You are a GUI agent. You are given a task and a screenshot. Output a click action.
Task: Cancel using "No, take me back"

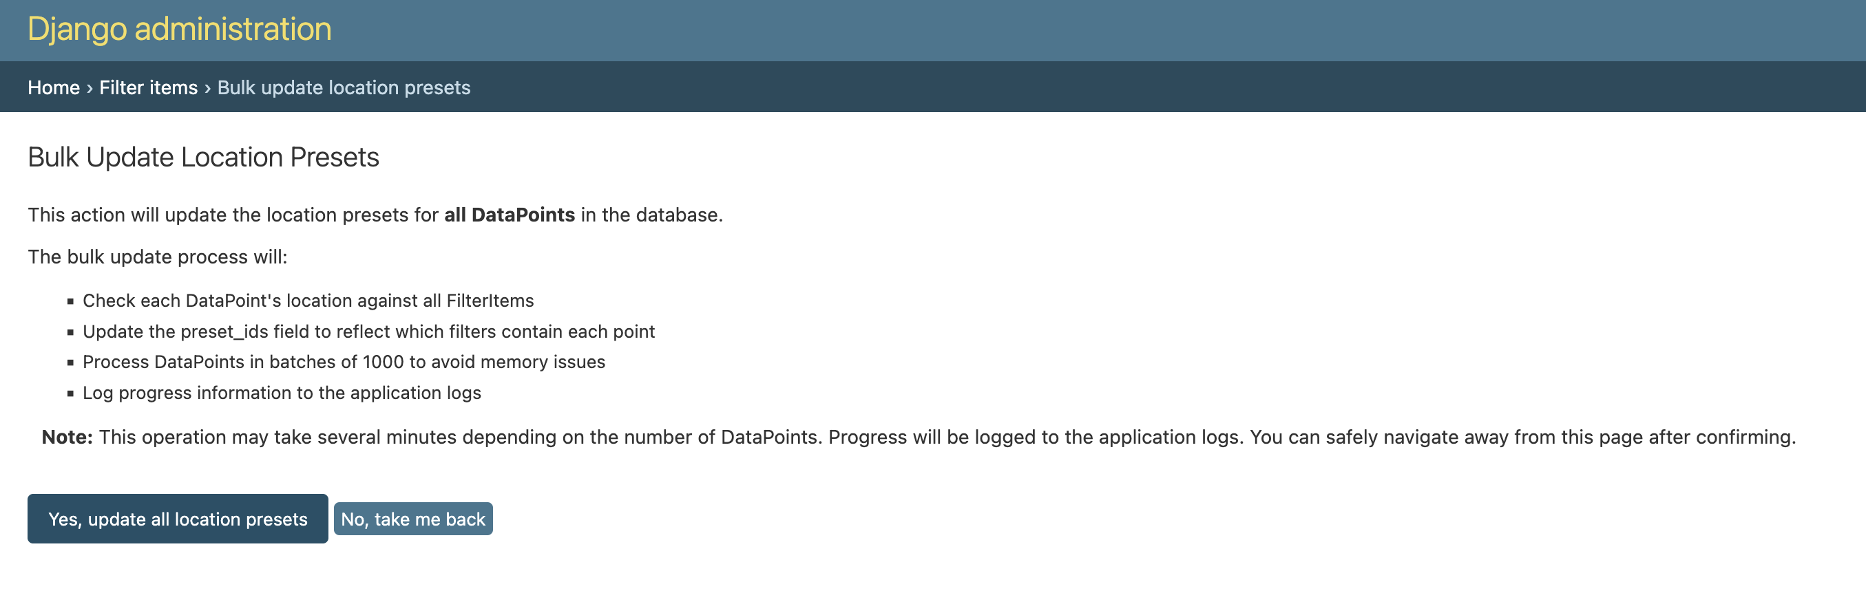[413, 519]
